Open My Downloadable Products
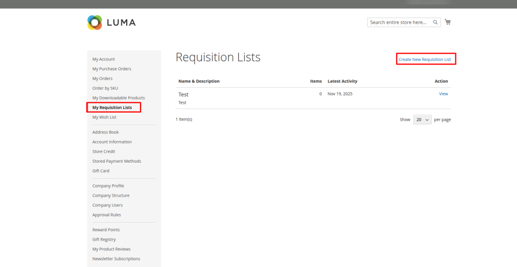This screenshot has height=267, width=517. (x=118, y=98)
